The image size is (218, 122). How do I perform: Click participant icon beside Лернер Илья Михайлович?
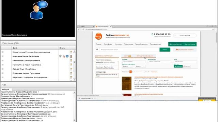click(71, 69)
